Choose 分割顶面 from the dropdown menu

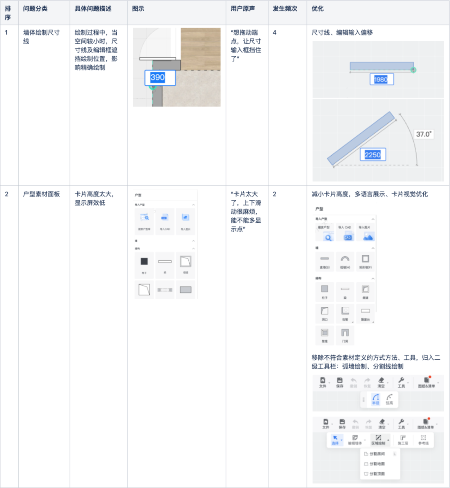click(x=380, y=474)
